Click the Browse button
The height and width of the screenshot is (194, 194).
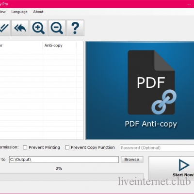pos(132,160)
